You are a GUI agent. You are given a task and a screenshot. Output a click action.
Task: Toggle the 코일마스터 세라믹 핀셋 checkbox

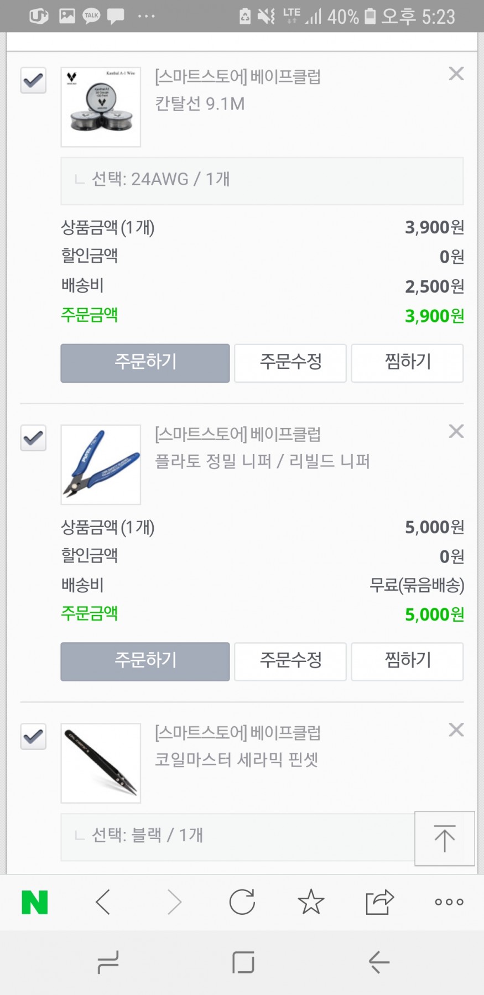tap(33, 737)
